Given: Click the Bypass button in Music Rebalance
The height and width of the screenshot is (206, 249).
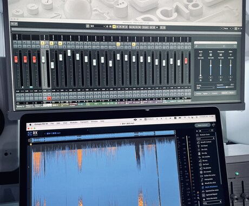Looking at the screenshot, I should tap(205, 93).
